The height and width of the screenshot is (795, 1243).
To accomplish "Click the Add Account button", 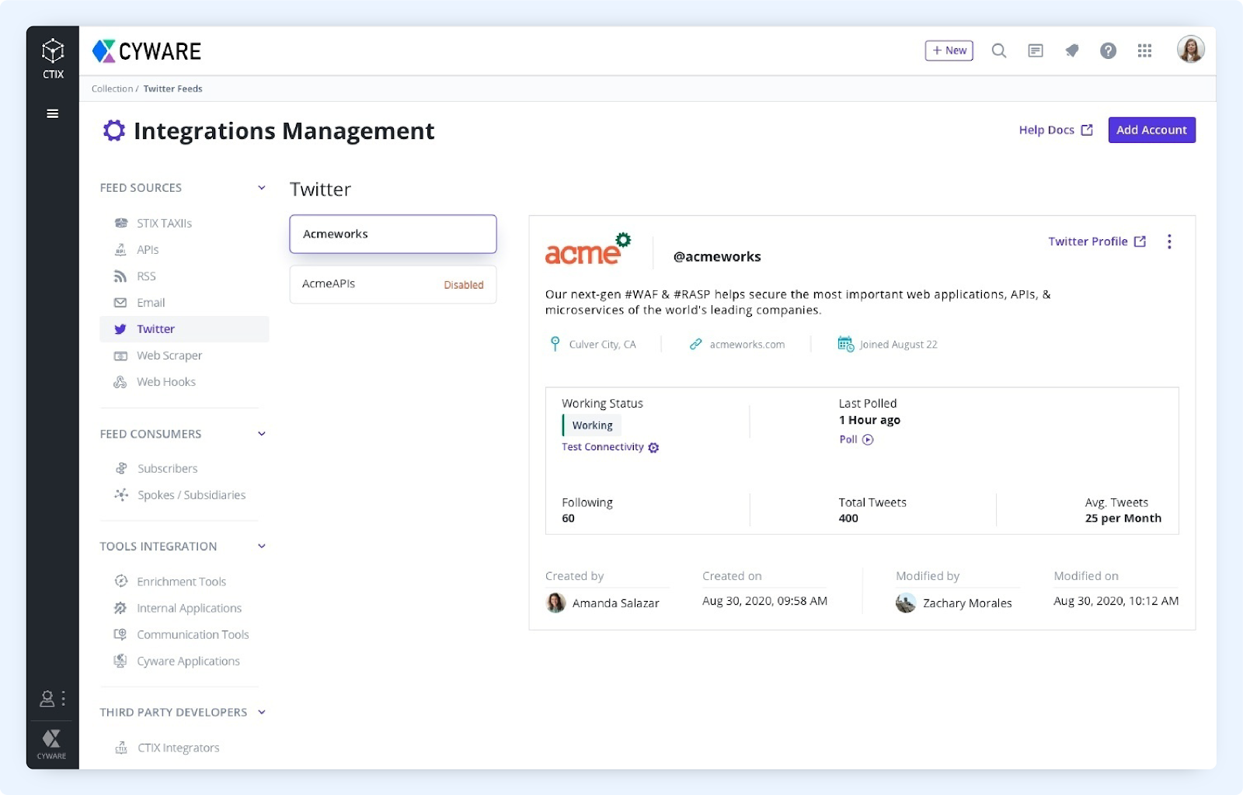I will click(1151, 130).
